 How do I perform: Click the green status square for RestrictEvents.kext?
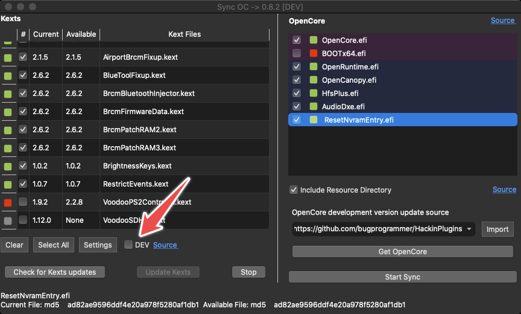[8, 185]
